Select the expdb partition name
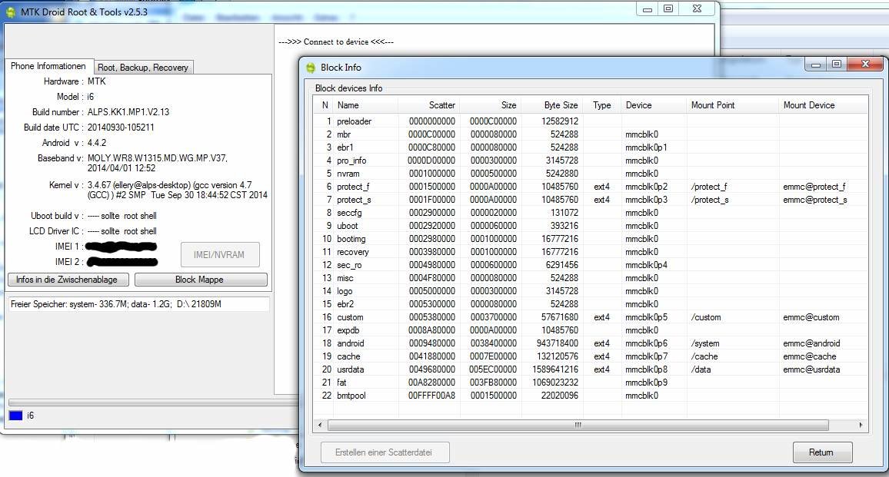The width and height of the screenshot is (889, 477). coord(348,330)
